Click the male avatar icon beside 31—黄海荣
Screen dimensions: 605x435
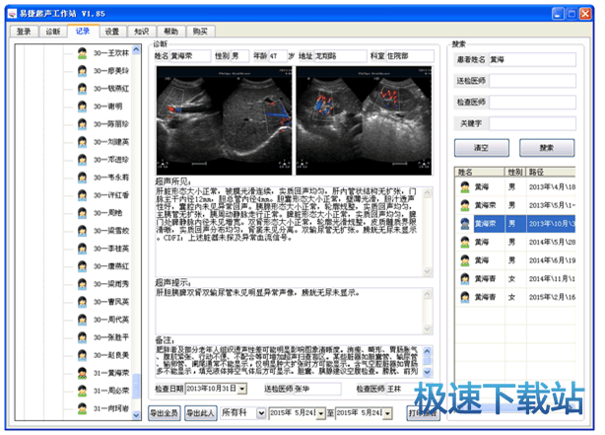pos(82,373)
